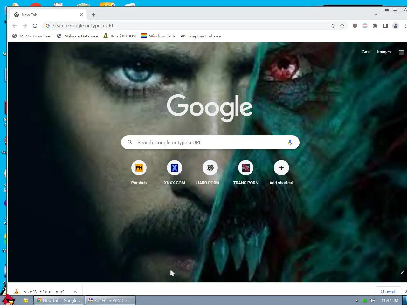407x305 pixels.
Task: Open the Angry Birds start button
Action: pyautogui.click(x=8, y=300)
